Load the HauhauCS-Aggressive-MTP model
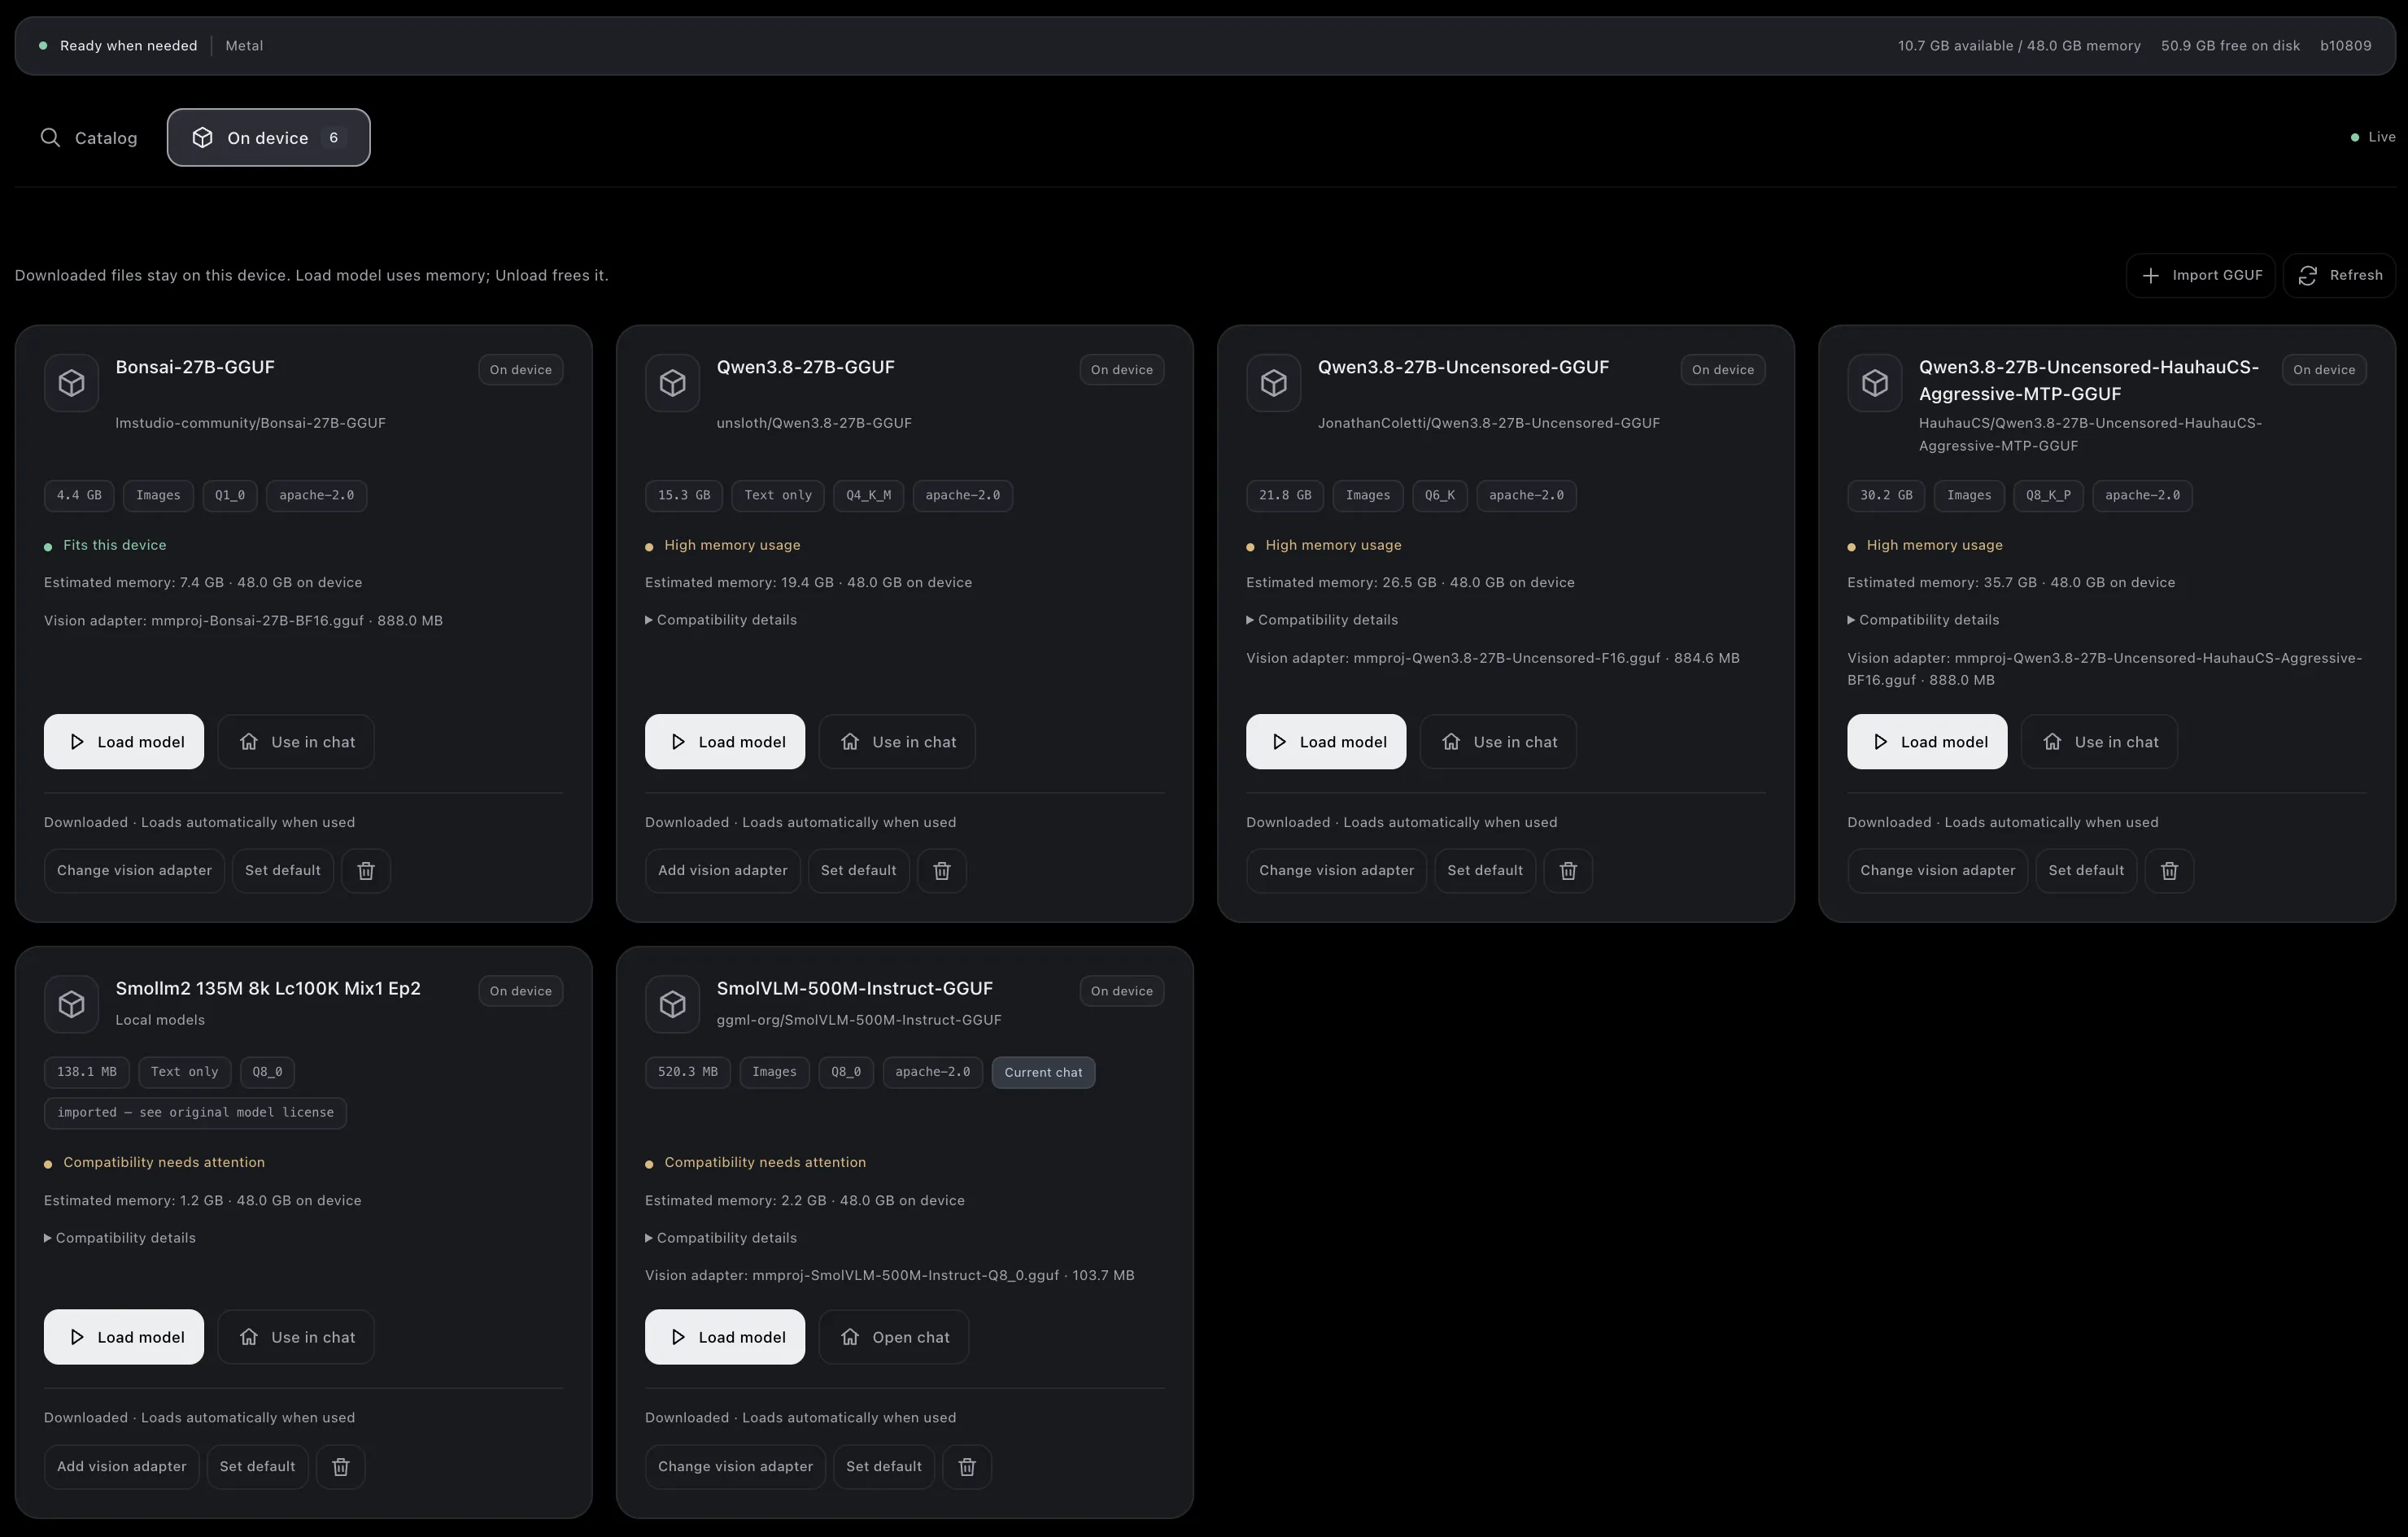 point(1927,742)
